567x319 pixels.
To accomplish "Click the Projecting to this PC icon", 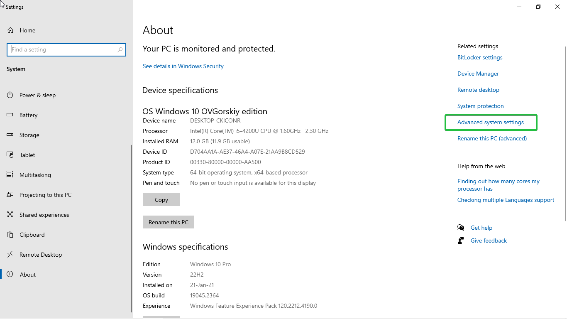I will click(10, 195).
